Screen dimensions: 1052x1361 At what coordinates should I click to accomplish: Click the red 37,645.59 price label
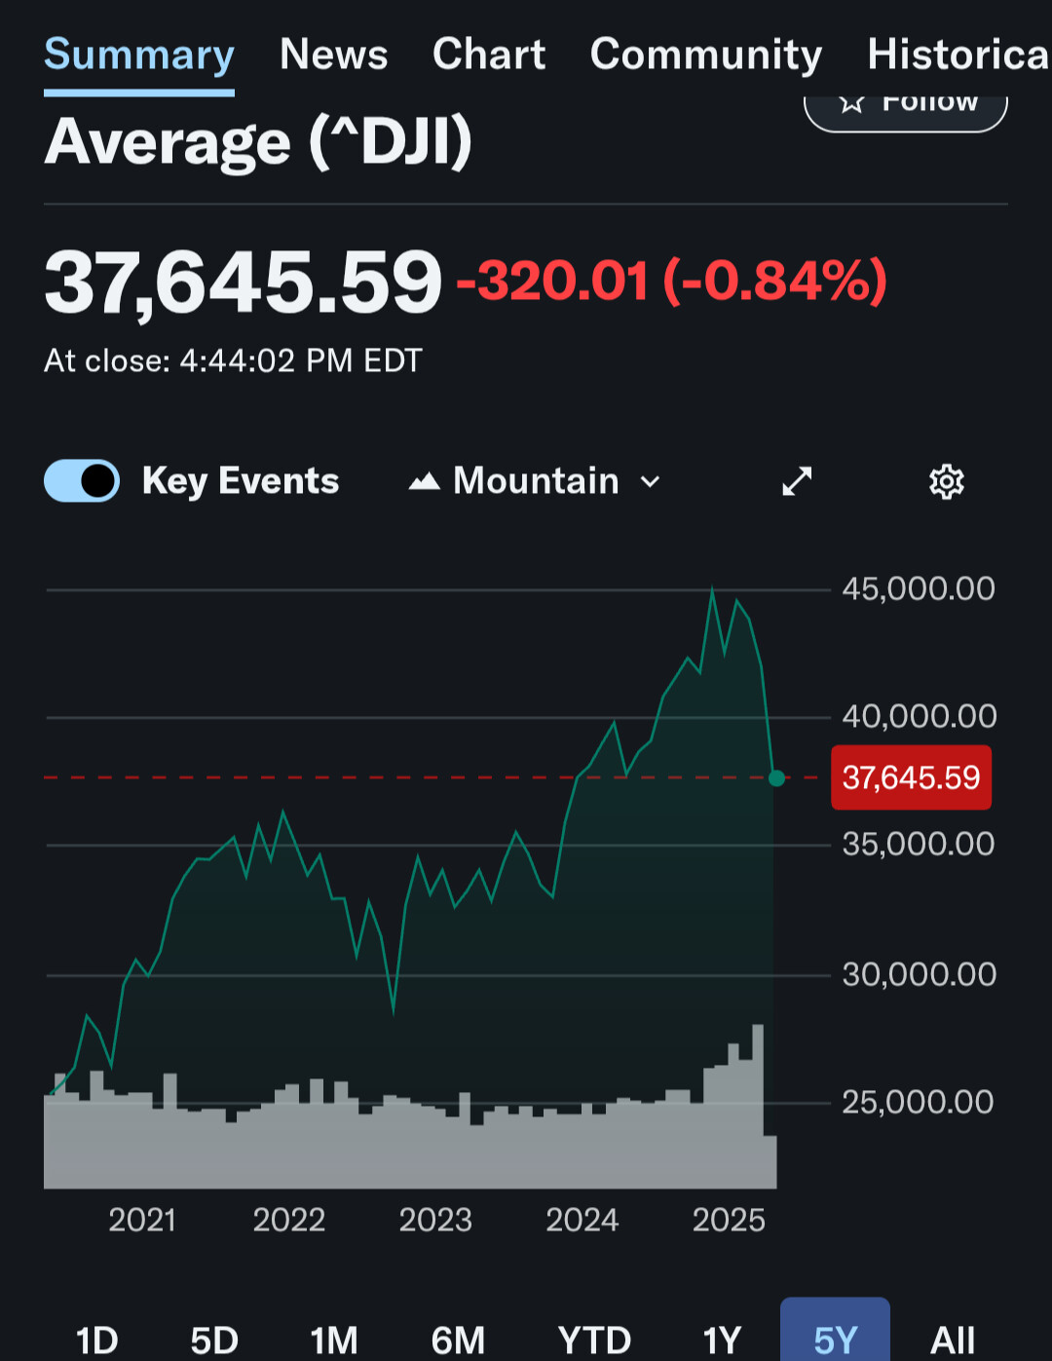pos(911,777)
